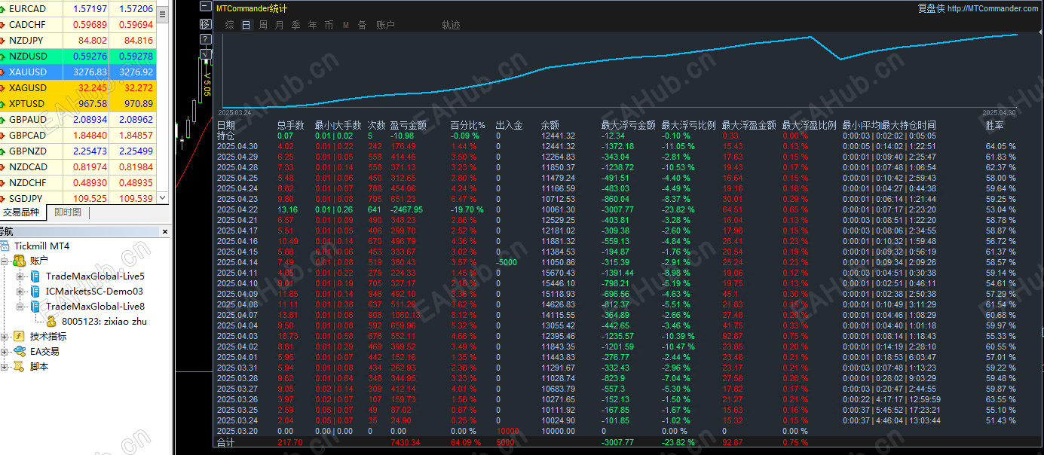The height and width of the screenshot is (455, 1044).
Task: Open the 账户 statistics tab
Action: click(385, 25)
